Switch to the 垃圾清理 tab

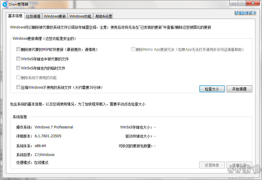(33, 16)
